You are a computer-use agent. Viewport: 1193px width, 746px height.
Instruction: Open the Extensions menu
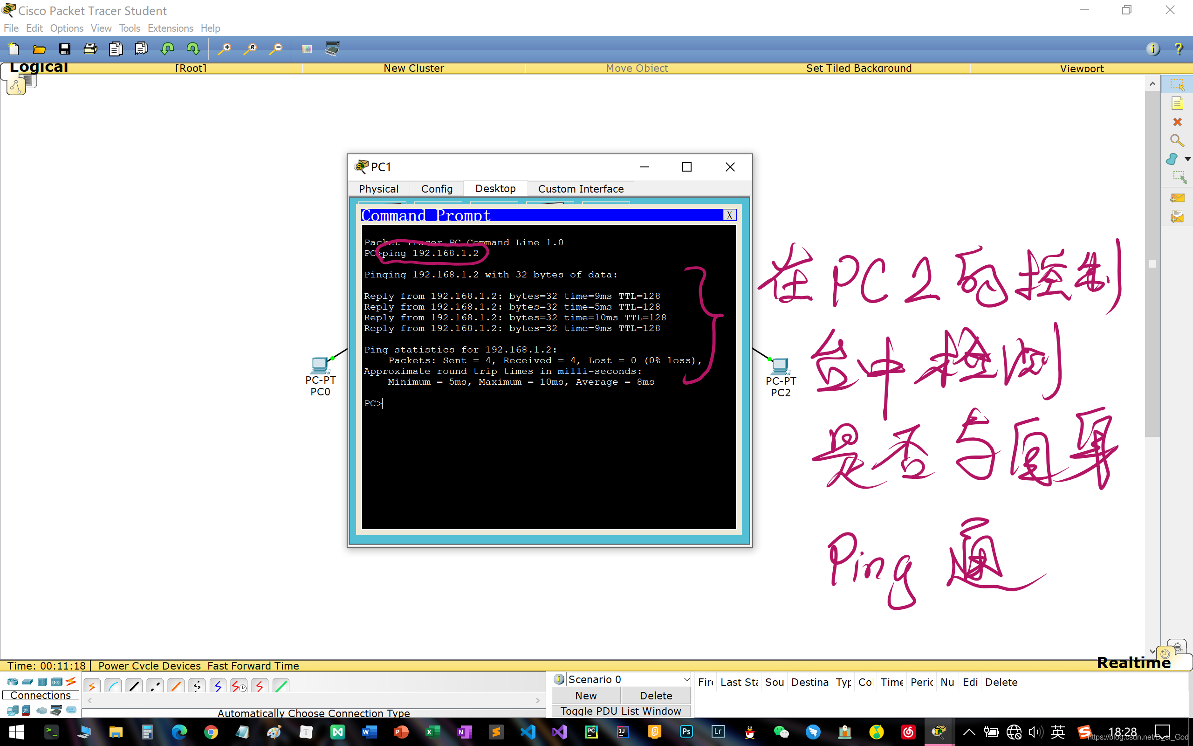coord(171,28)
